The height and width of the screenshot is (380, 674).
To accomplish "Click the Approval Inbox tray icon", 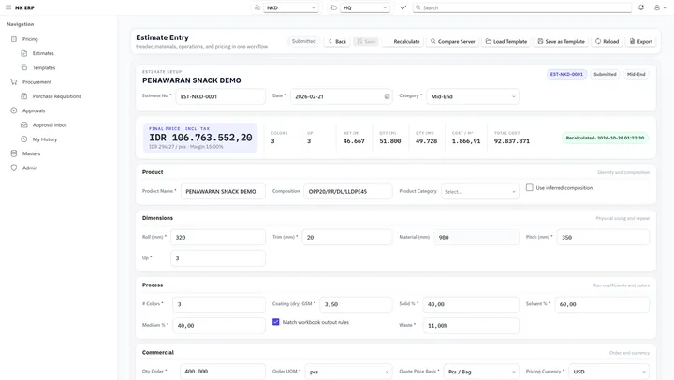I will point(24,124).
